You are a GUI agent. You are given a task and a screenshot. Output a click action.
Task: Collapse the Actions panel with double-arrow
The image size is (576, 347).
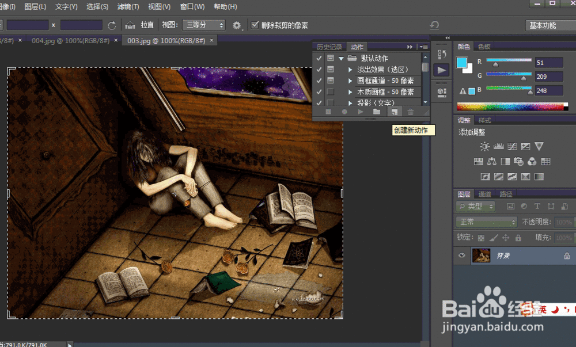410,47
